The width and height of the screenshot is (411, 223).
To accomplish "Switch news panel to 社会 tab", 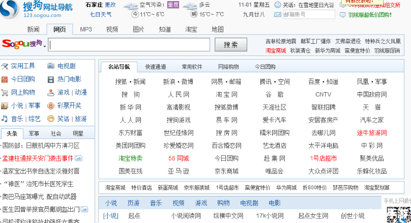I will pyautogui.click(x=56, y=133).
